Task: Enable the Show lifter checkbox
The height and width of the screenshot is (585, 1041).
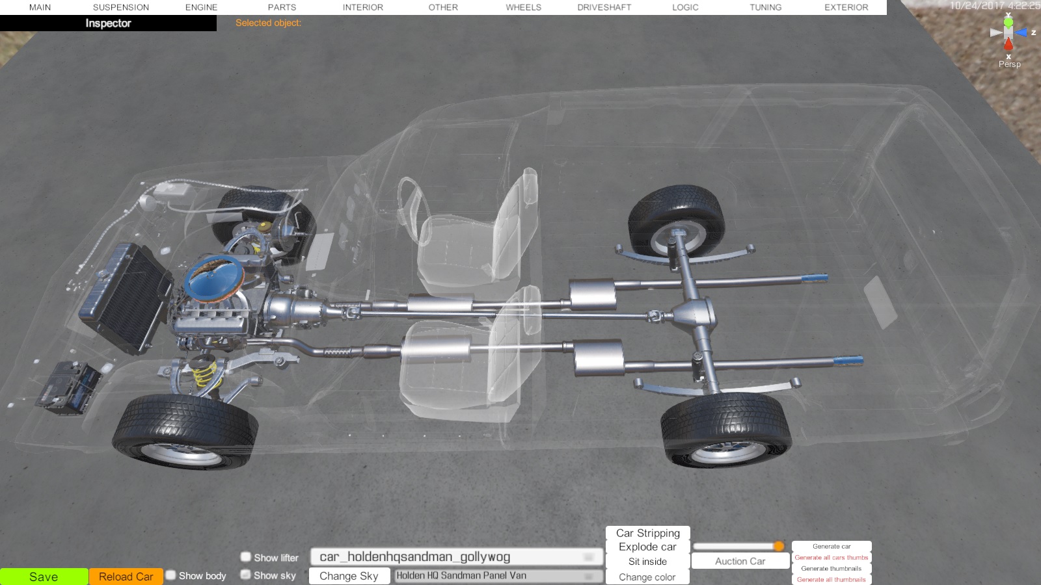Action: click(246, 557)
